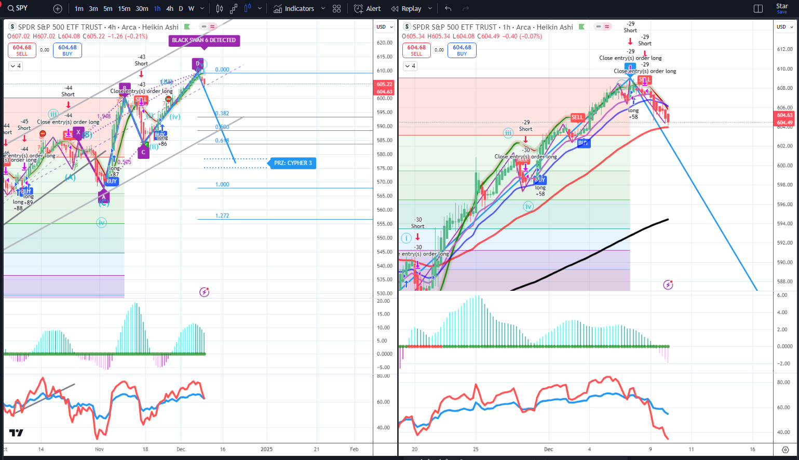Click the 604.49 price label on 1h axis
The width and height of the screenshot is (799, 460).
tap(784, 123)
